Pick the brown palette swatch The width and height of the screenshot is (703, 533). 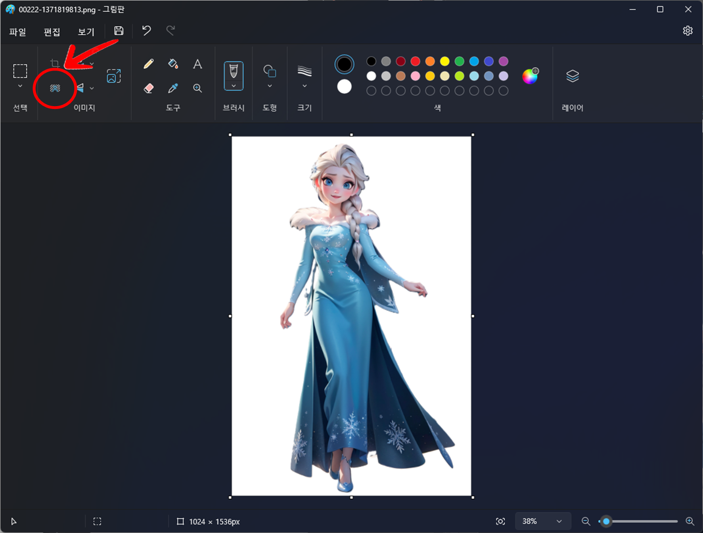400,76
